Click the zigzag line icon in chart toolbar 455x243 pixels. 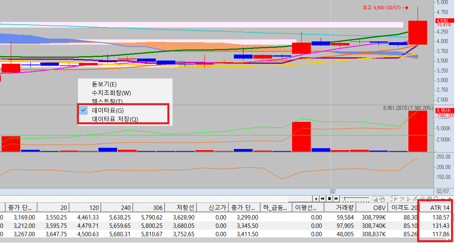pyautogui.click(x=409, y=199)
